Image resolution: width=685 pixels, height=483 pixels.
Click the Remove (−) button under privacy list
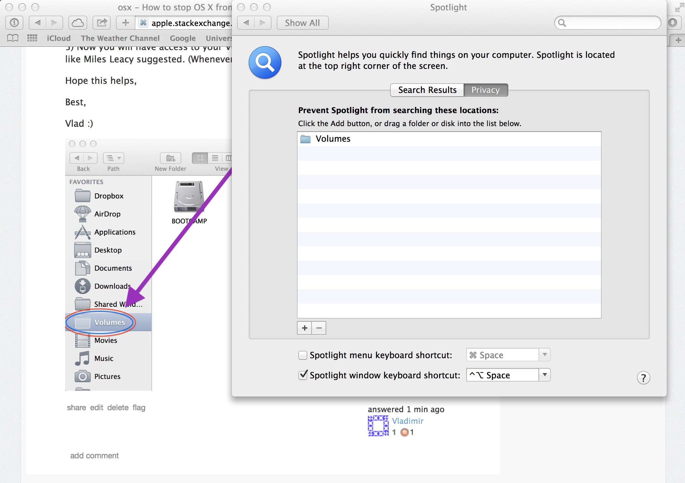[319, 328]
